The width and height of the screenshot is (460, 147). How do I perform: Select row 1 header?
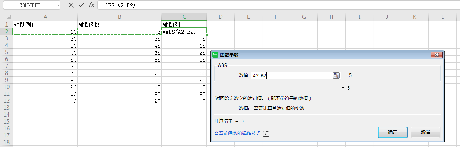pos(7,24)
